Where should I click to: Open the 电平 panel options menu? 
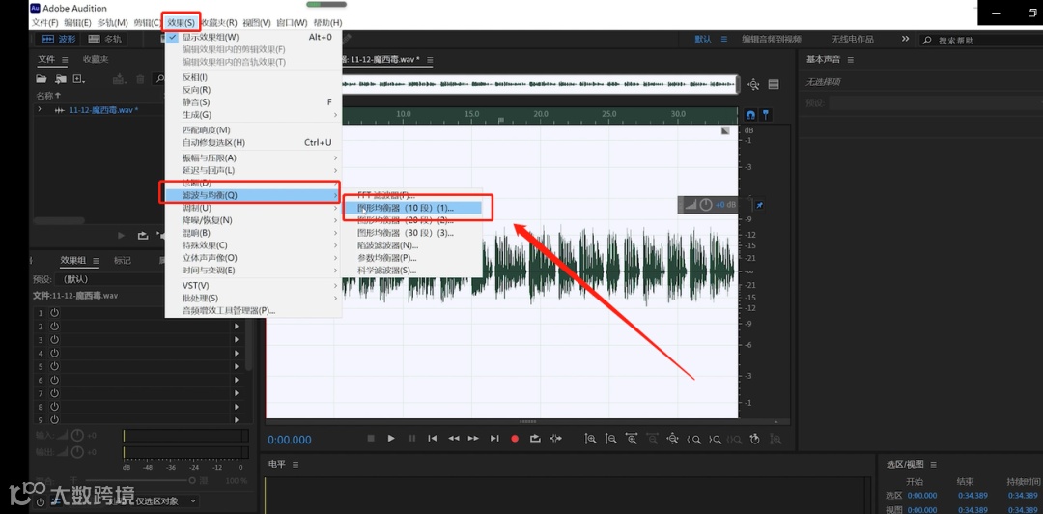(x=296, y=464)
